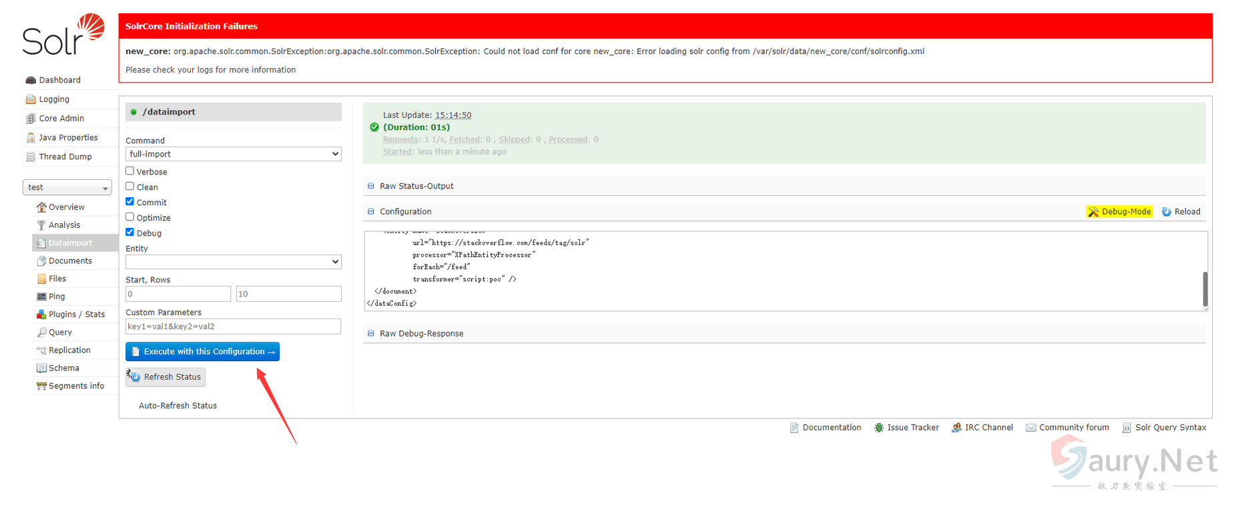
Task: Collapse the Raw Status-Output section
Action: click(371, 187)
